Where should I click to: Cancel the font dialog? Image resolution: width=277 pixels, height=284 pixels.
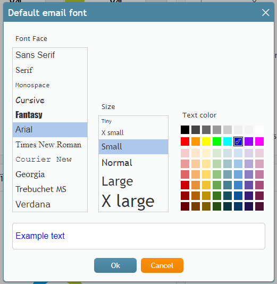point(162,265)
